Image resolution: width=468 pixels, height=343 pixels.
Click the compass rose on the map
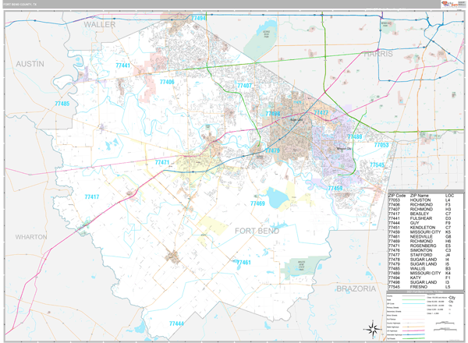pos(371,329)
